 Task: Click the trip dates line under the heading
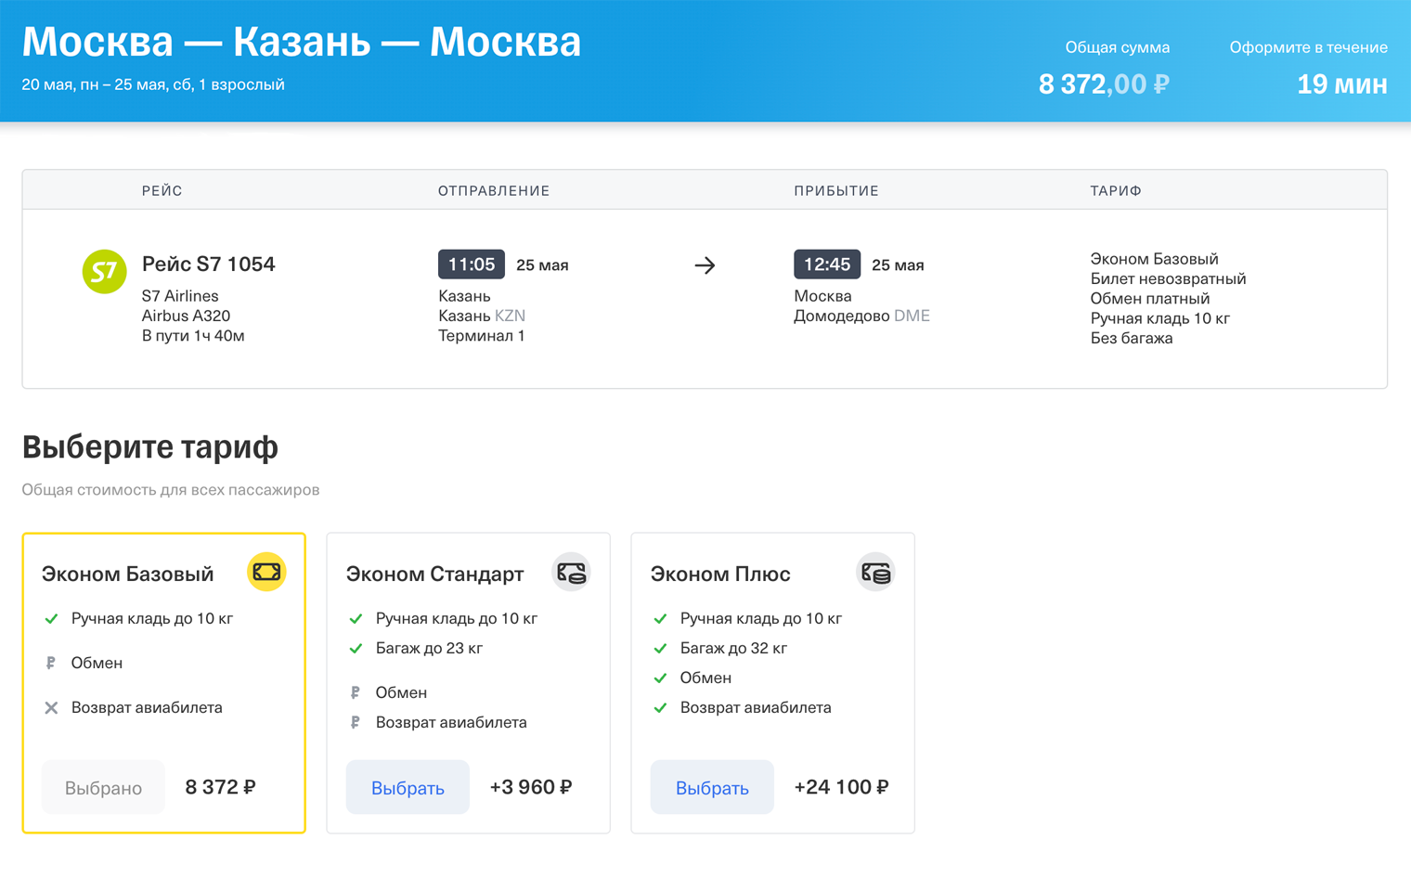[153, 84]
